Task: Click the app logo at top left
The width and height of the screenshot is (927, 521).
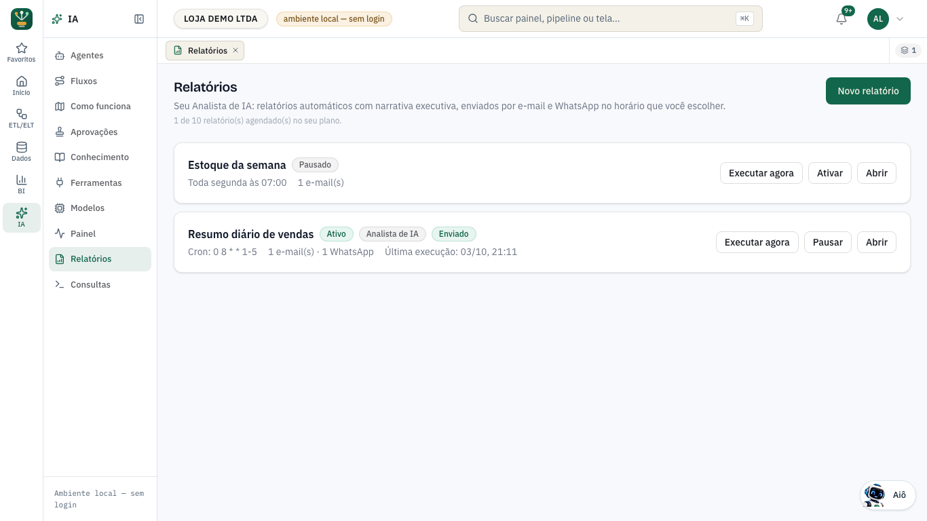Action: [x=22, y=19]
